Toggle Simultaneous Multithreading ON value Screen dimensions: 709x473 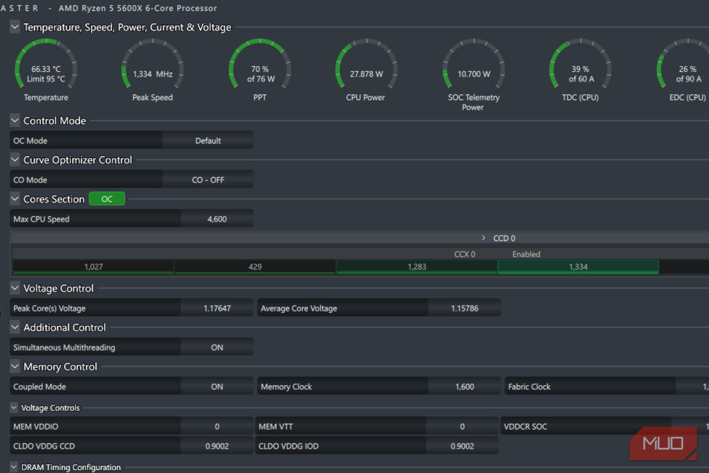click(x=217, y=347)
